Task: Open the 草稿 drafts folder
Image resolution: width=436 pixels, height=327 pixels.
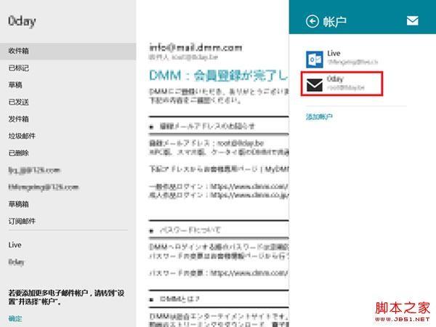Action: (68, 85)
